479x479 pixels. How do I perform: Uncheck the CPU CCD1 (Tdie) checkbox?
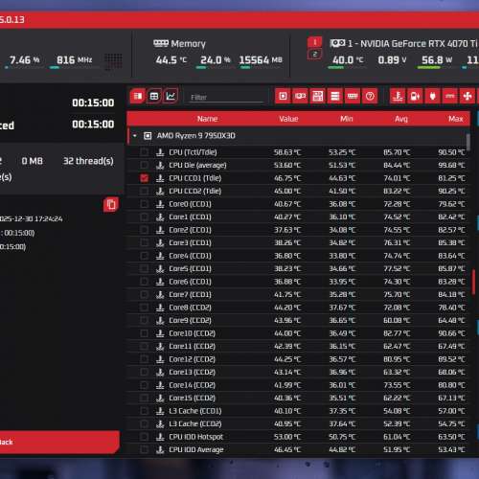[145, 178]
